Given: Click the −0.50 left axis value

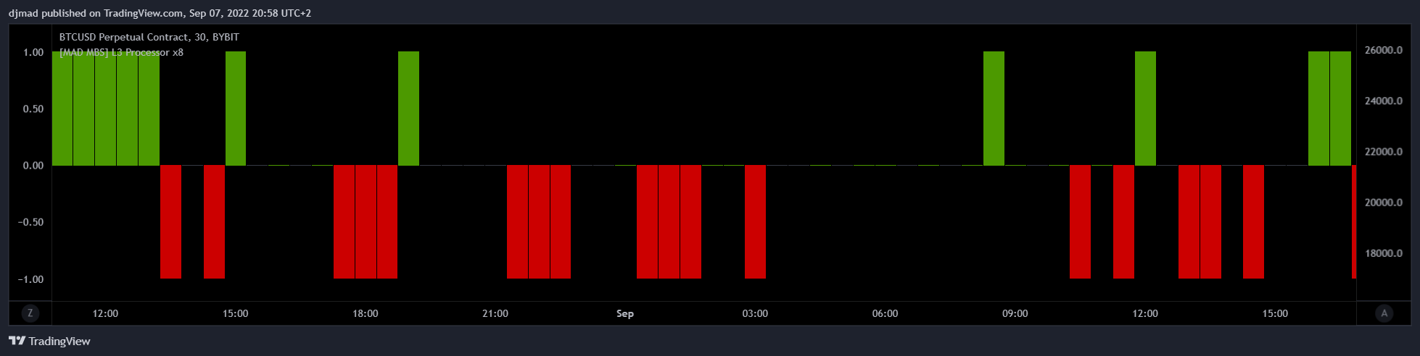Looking at the screenshot, I should (x=30, y=222).
